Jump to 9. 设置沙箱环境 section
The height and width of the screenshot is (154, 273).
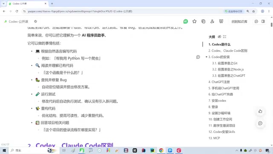(219, 113)
